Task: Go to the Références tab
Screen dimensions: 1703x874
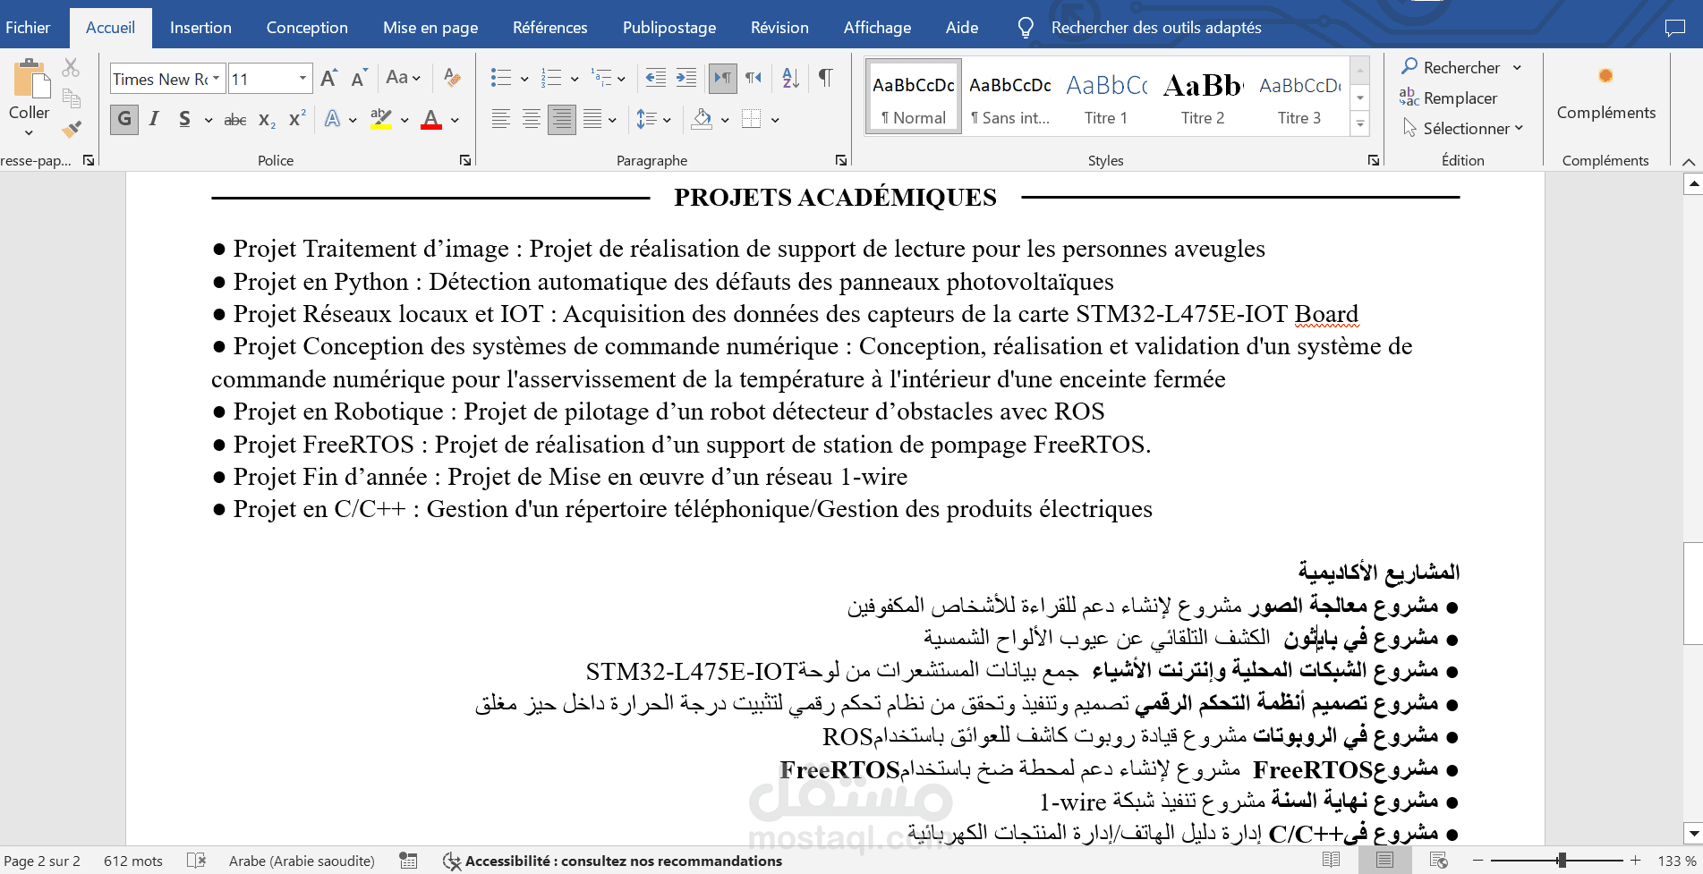Action: click(550, 28)
